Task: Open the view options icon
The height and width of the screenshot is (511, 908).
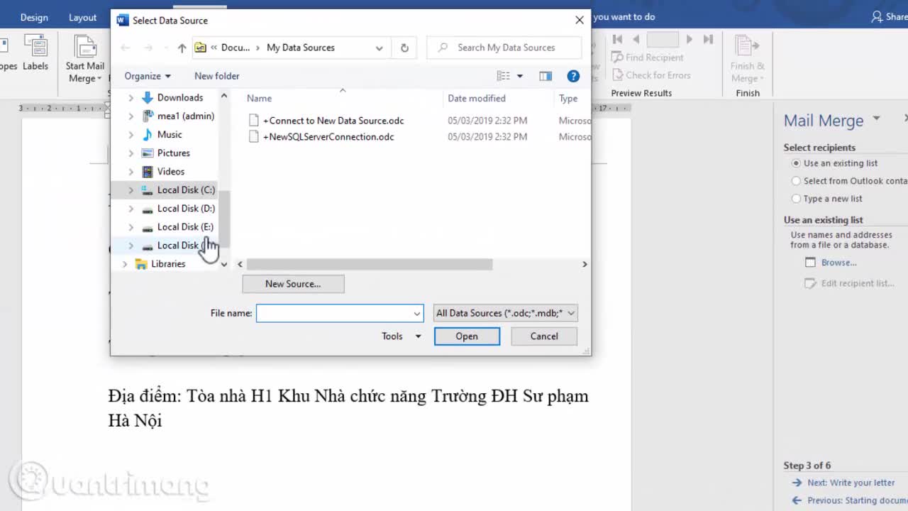Action: (504, 76)
